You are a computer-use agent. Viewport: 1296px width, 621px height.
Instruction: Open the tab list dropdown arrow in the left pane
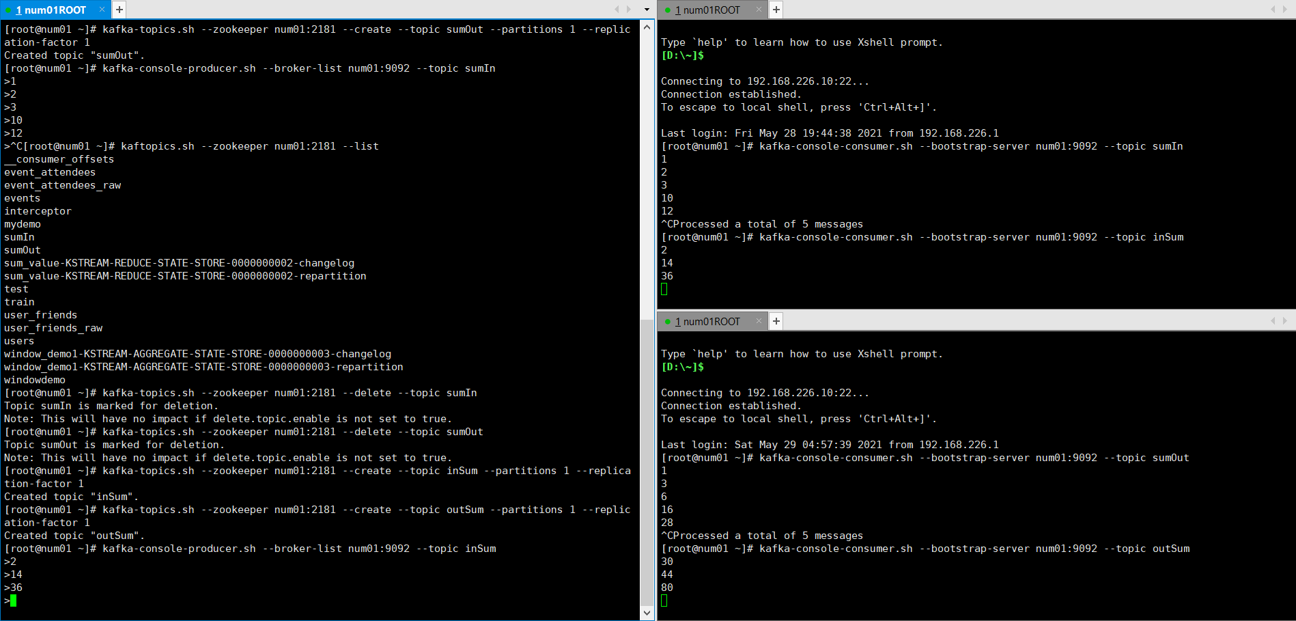point(646,10)
